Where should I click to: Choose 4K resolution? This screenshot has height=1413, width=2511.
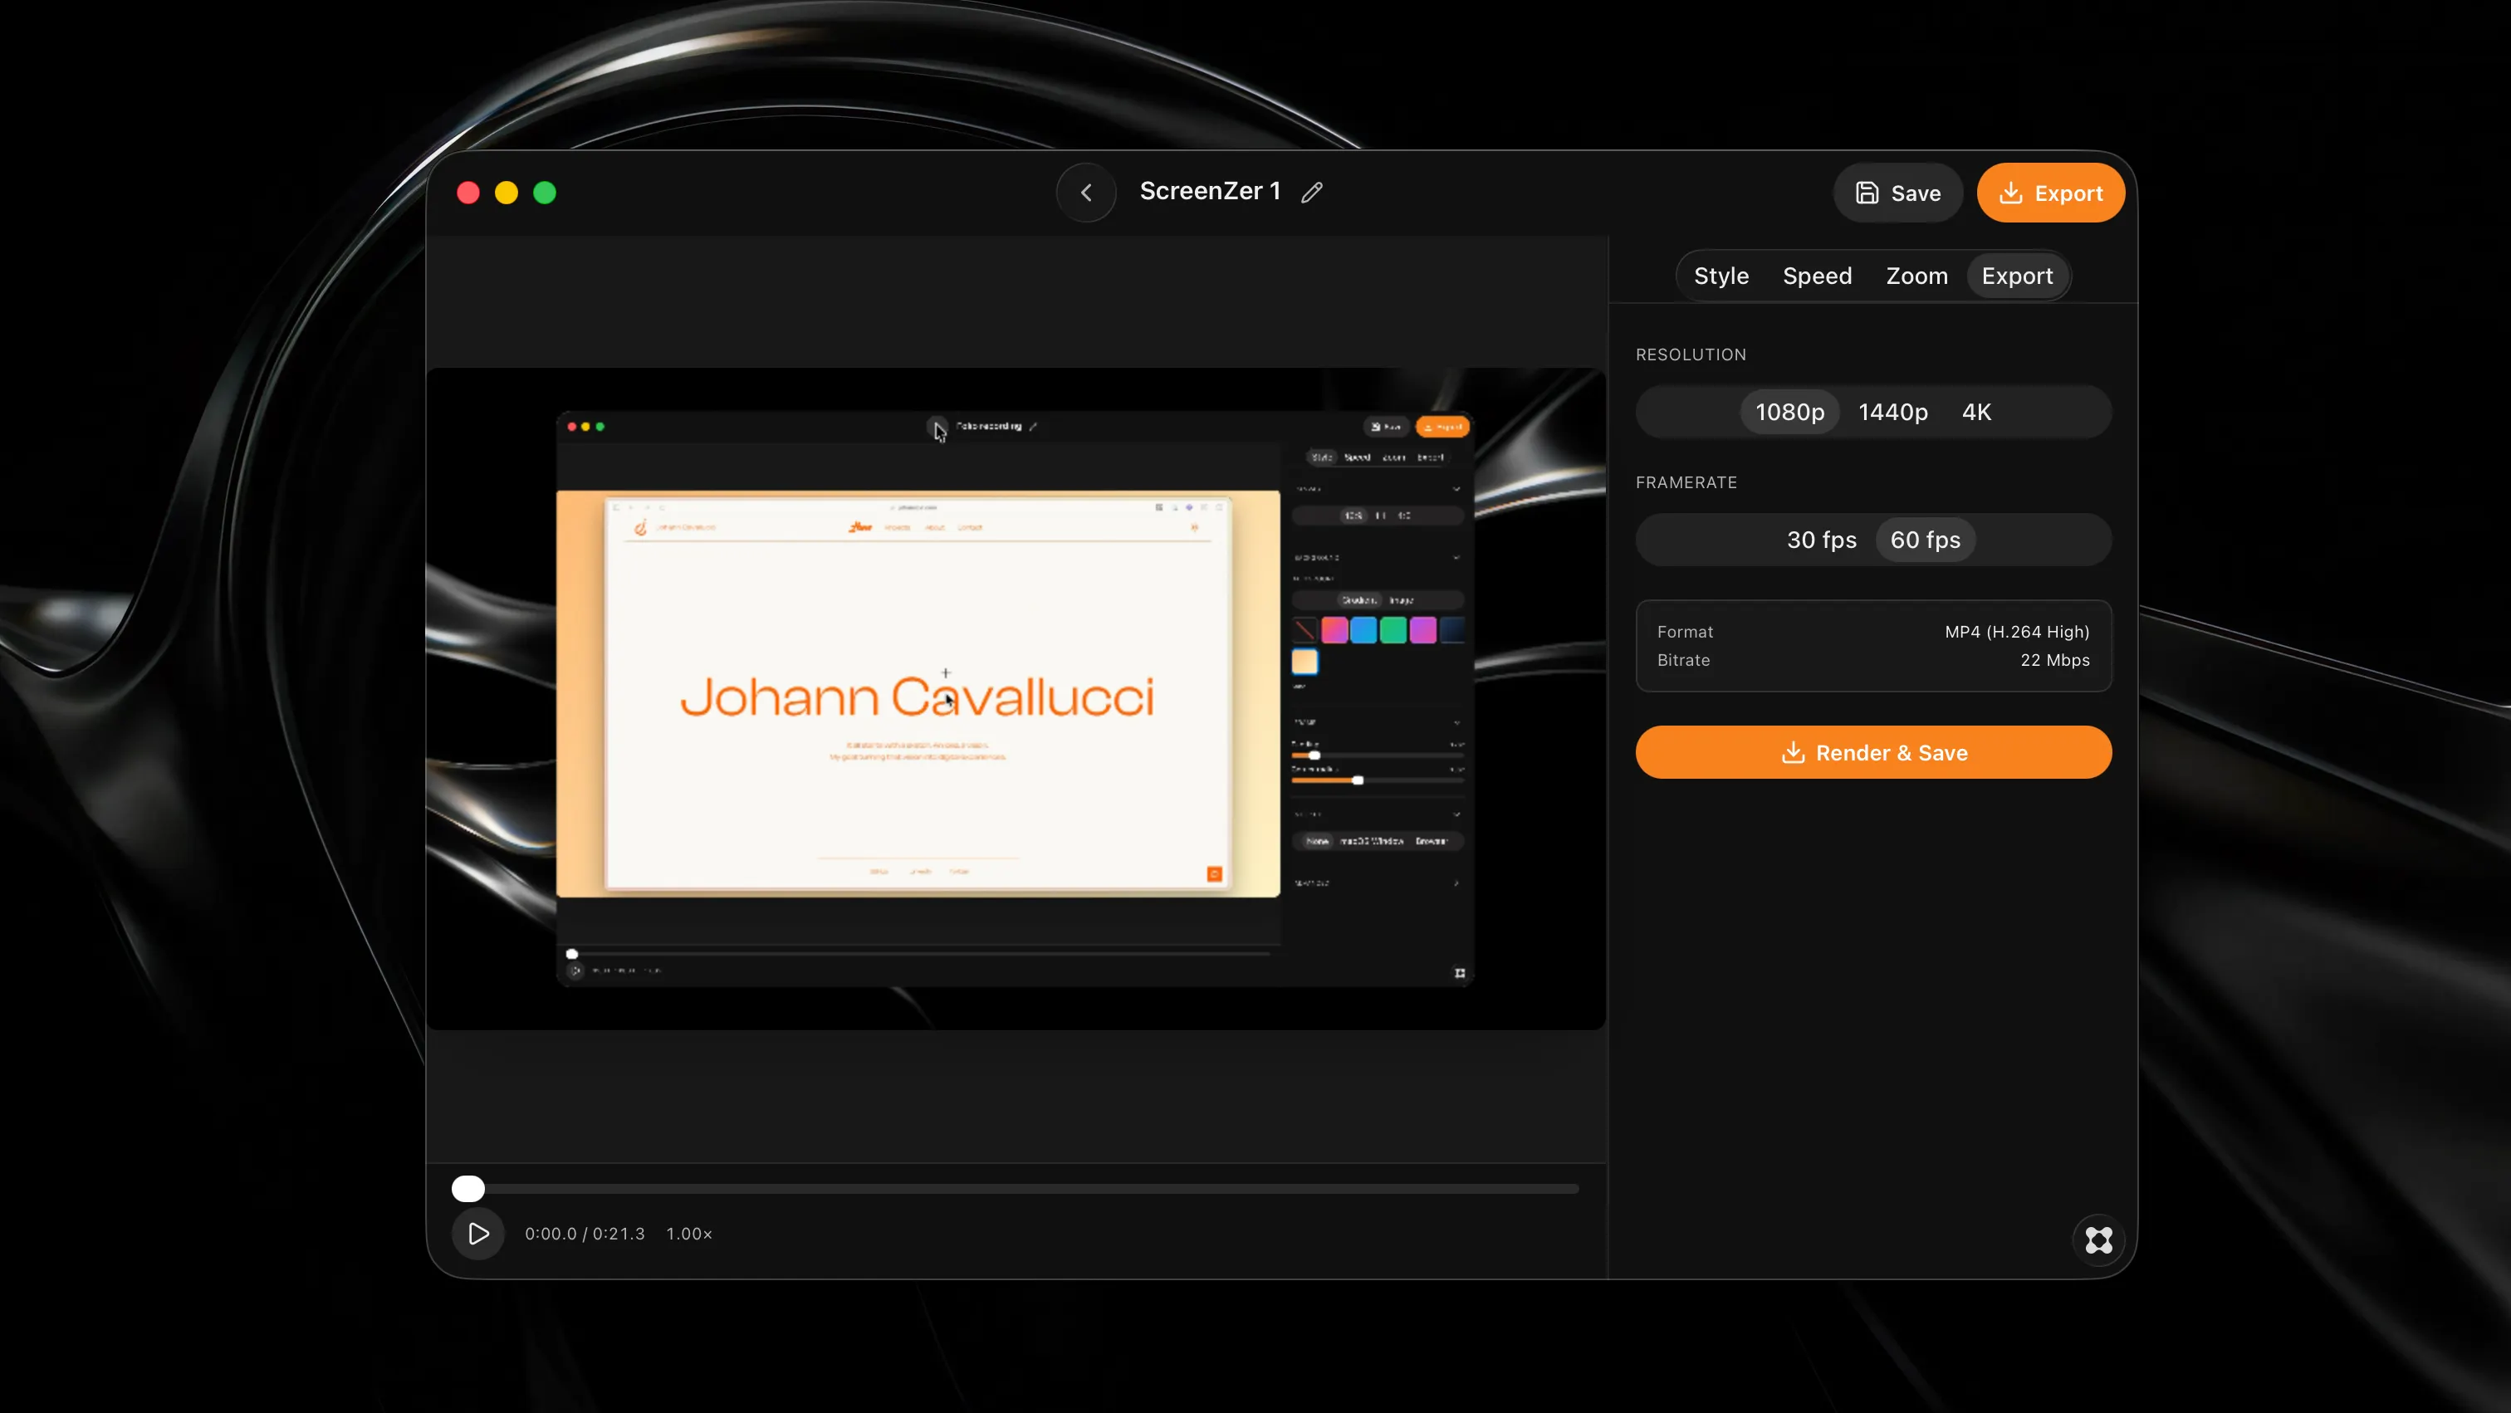coord(1977,413)
